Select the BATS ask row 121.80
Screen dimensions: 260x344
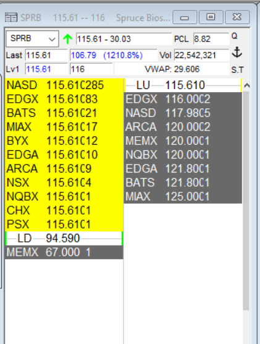tap(183, 183)
